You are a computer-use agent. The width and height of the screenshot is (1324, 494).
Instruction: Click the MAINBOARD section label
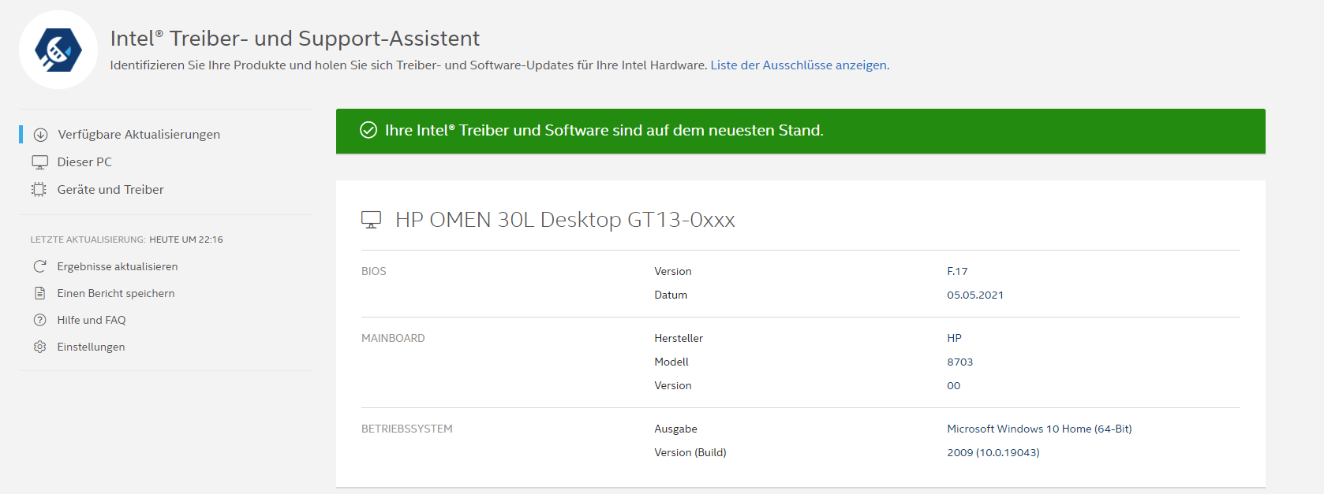point(393,338)
